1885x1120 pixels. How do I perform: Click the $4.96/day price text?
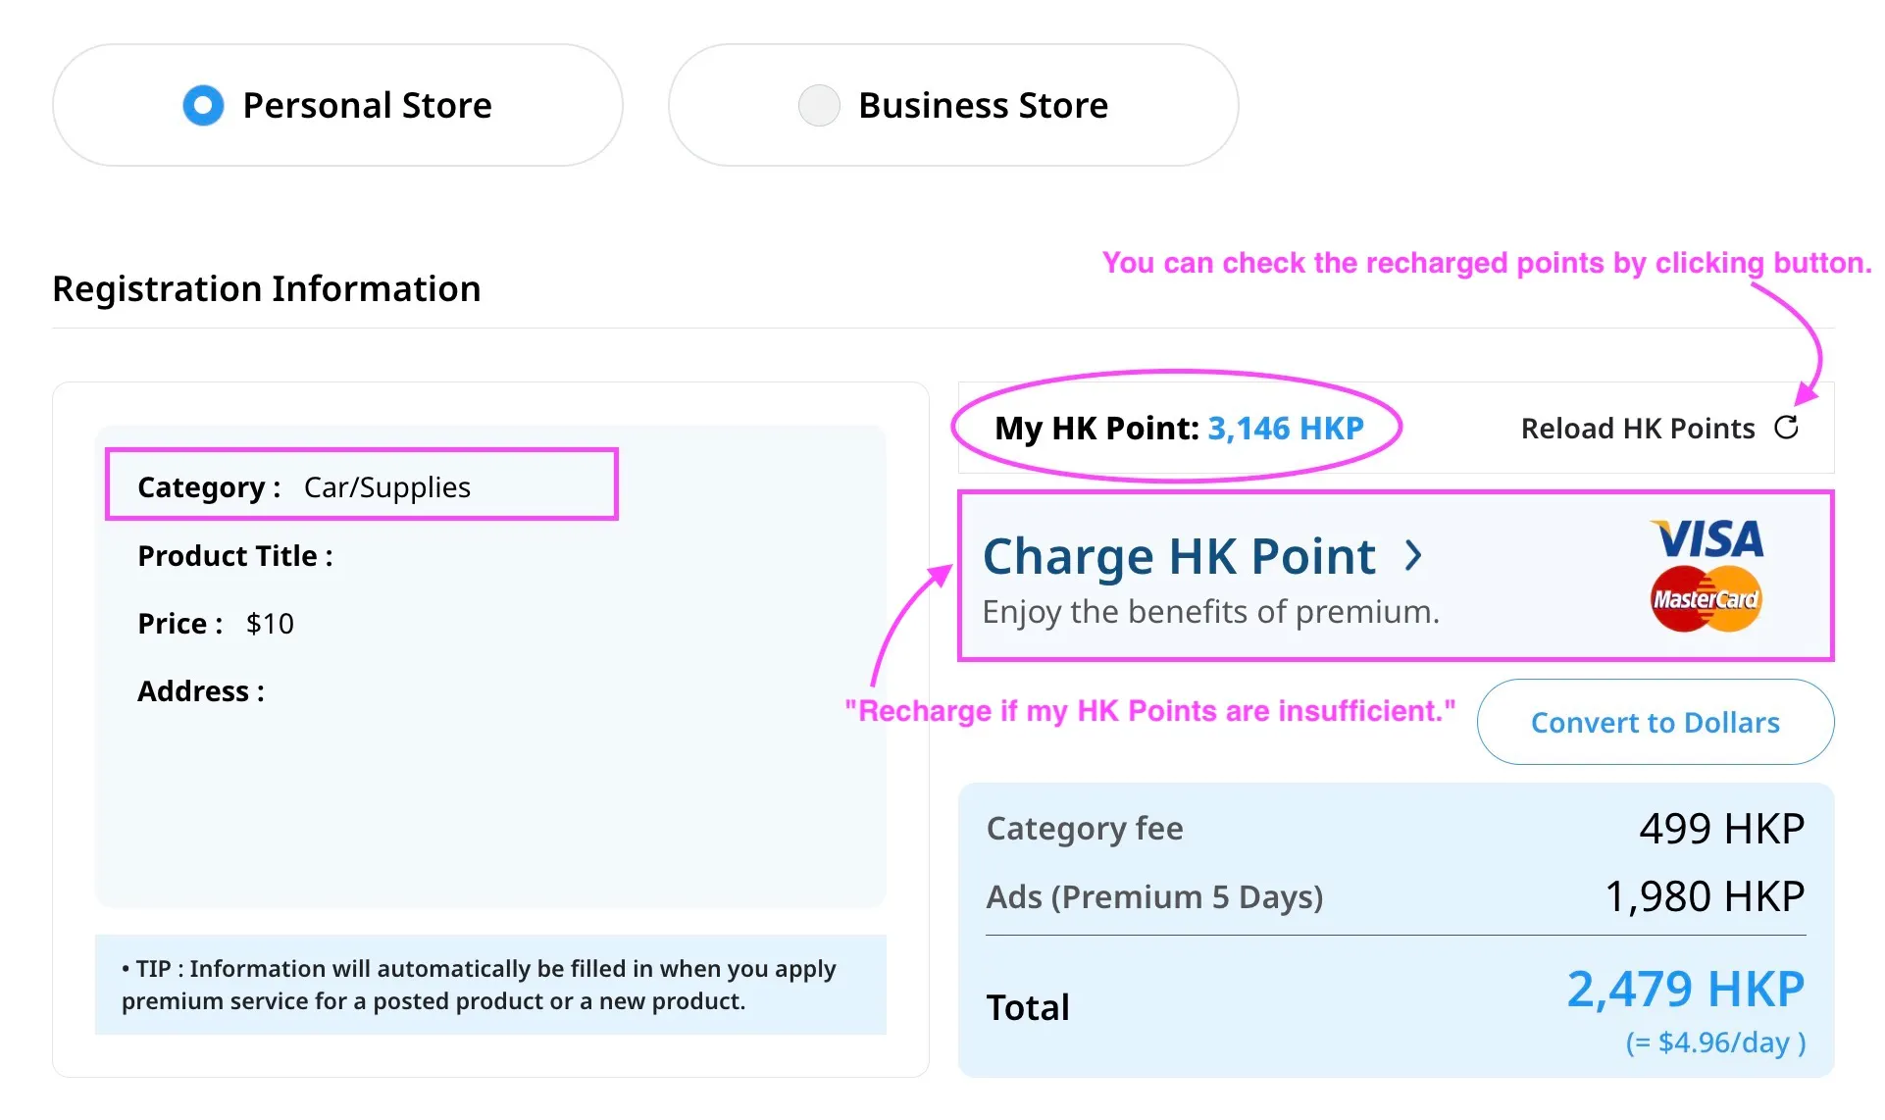[x=1715, y=1043]
